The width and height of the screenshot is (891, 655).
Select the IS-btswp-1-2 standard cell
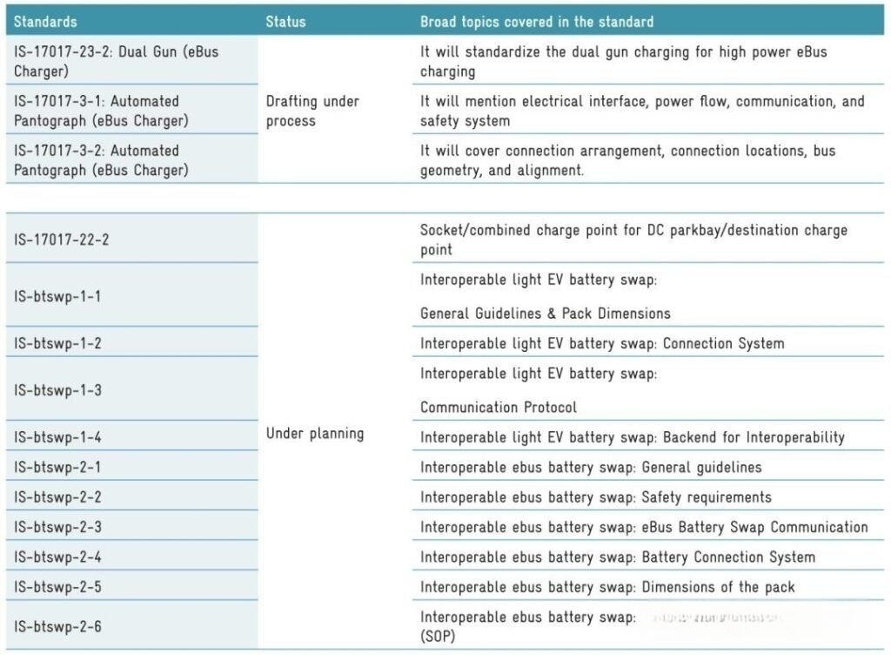tap(57, 343)
